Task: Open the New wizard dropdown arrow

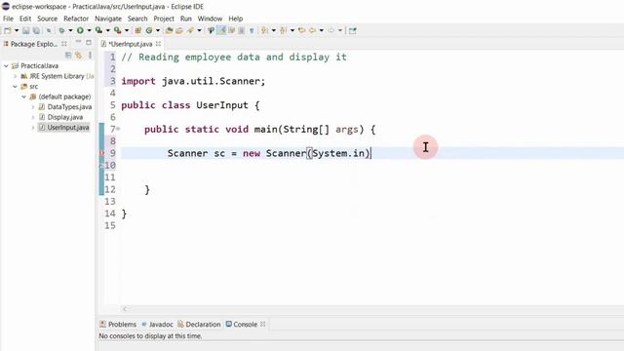Action: pyautogui.click(x=17, y=30)
